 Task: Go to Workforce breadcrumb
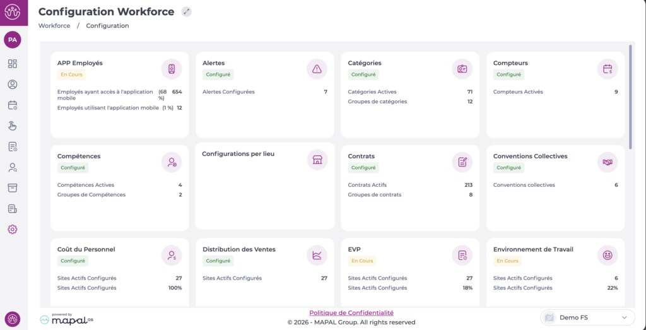(54, 25)
